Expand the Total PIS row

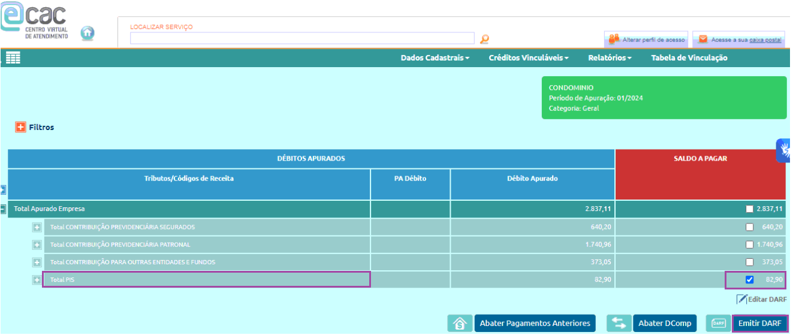37,280
